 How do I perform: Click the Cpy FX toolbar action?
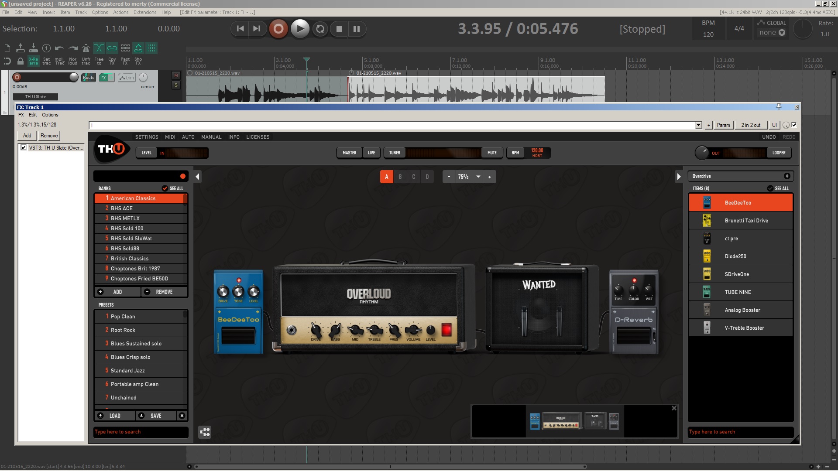tap(112, 61)
